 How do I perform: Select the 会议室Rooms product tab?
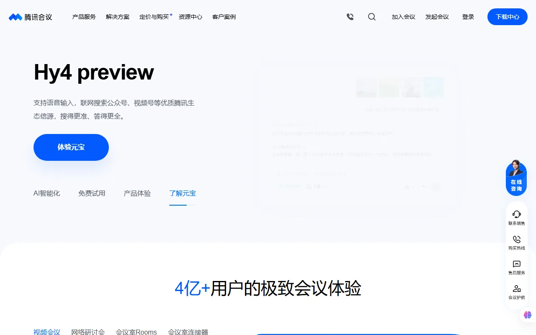pyautogui.click(x=137, y=332)
